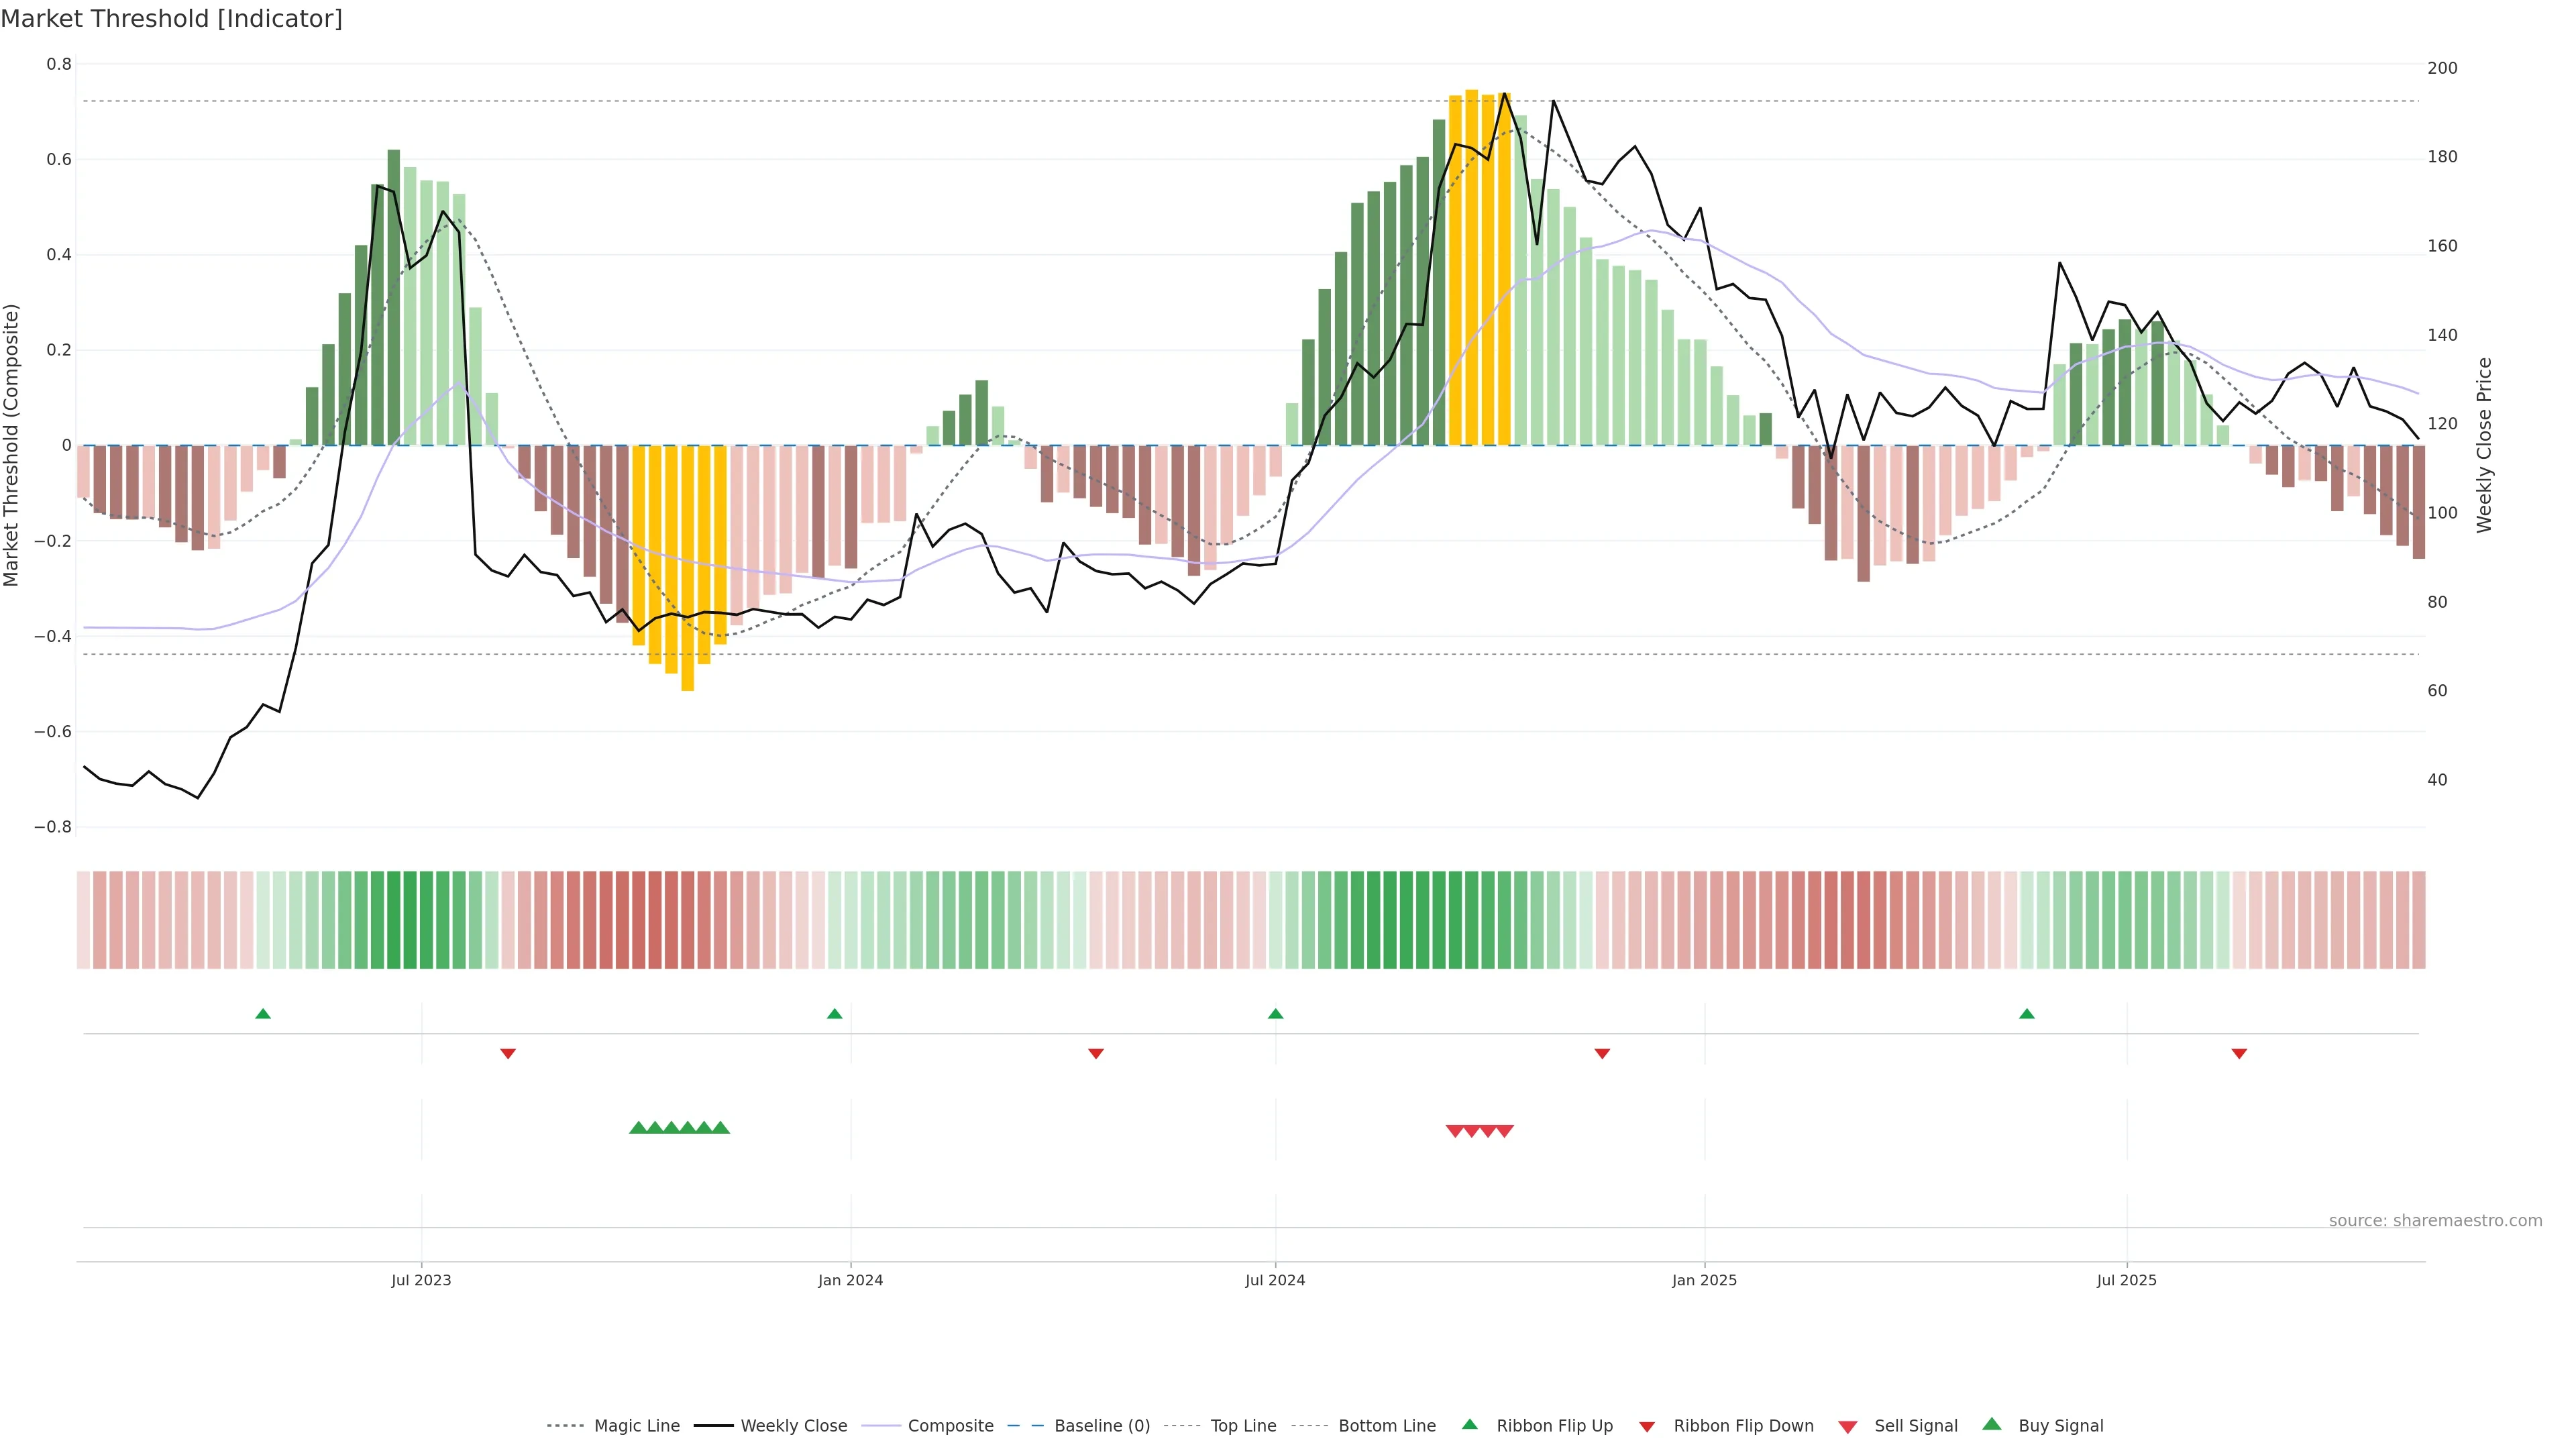The width and height of the screenshot is (2576, 1449).
Task: Click the Ribbon Flip Up triangle at Jul 2024
Action: [x=1275, y=1014]
